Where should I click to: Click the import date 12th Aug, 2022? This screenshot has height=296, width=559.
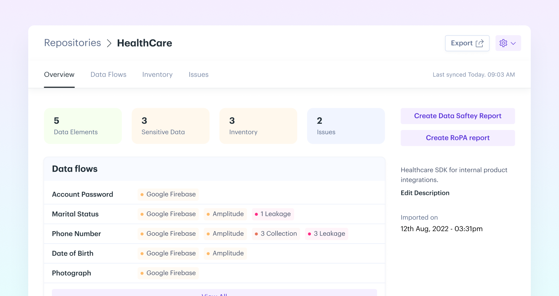tap(441, 229)
